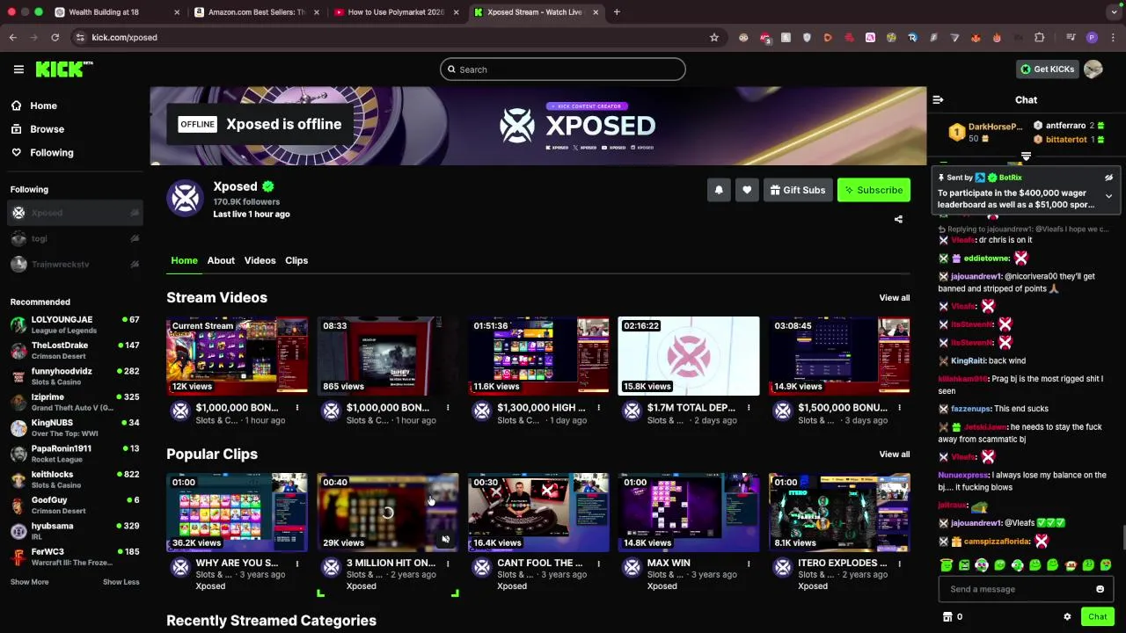Switch to How to Use Polymarket tab
This screenshot has width=1126, height=633.
pyautogui.click(x=396, y=12)
